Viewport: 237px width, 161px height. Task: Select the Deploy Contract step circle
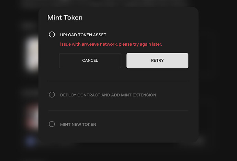[x=52, y=95]
